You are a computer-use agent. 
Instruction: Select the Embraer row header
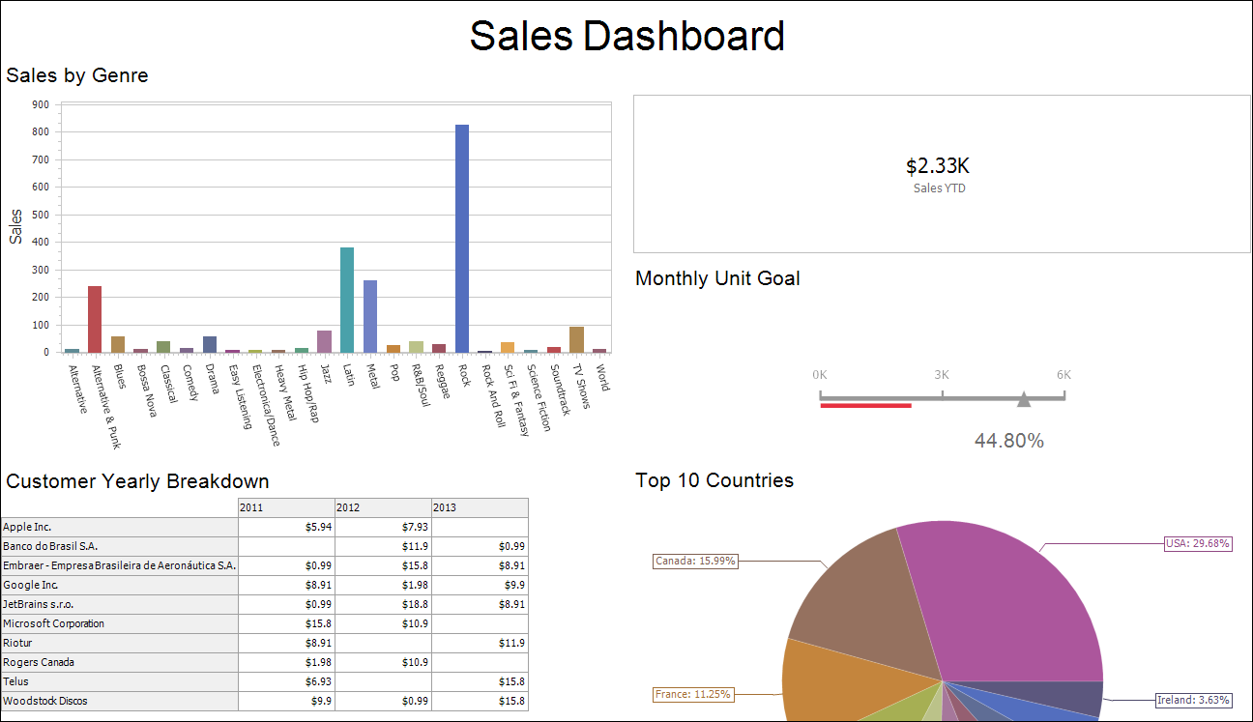click(119, 565)
